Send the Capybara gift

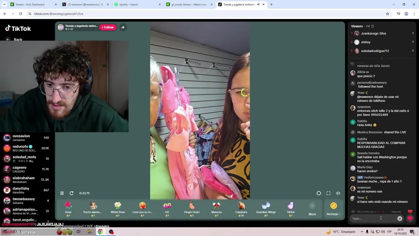[x=241, y=209]
